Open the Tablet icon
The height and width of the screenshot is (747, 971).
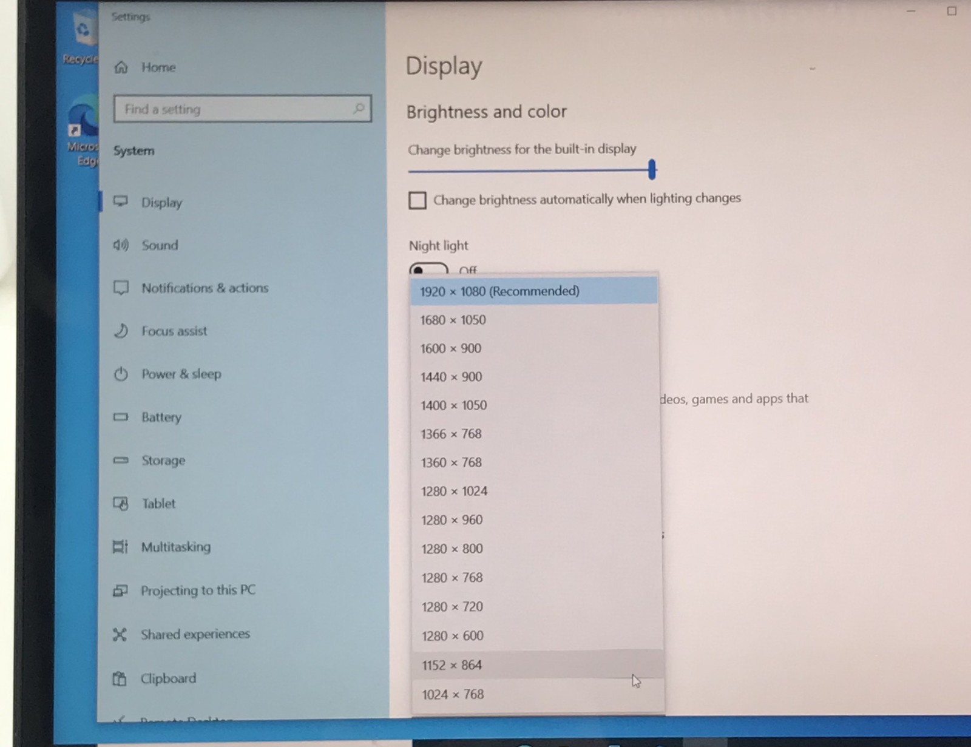tap(121, 504)
